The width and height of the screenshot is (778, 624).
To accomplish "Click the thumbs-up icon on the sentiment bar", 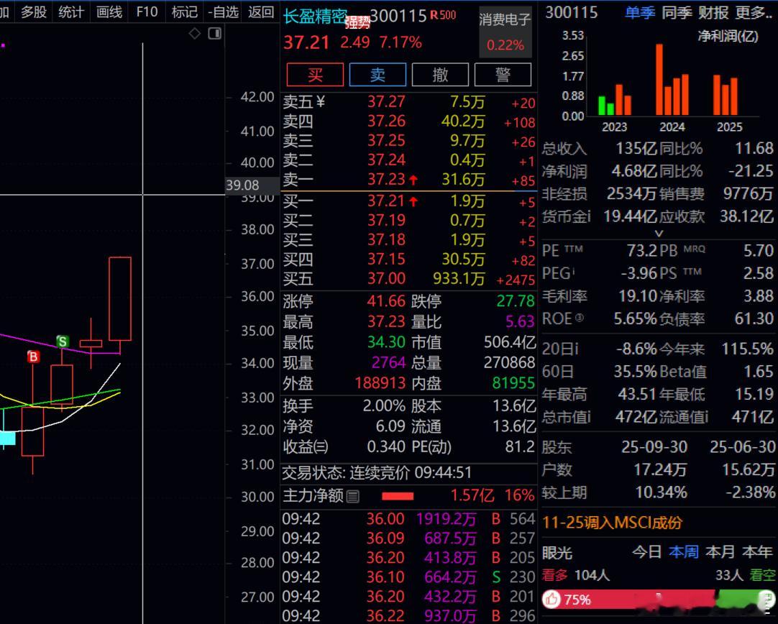I will [552, 598].
